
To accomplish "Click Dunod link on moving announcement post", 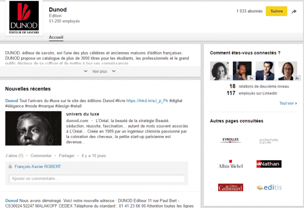I will 12,200.
